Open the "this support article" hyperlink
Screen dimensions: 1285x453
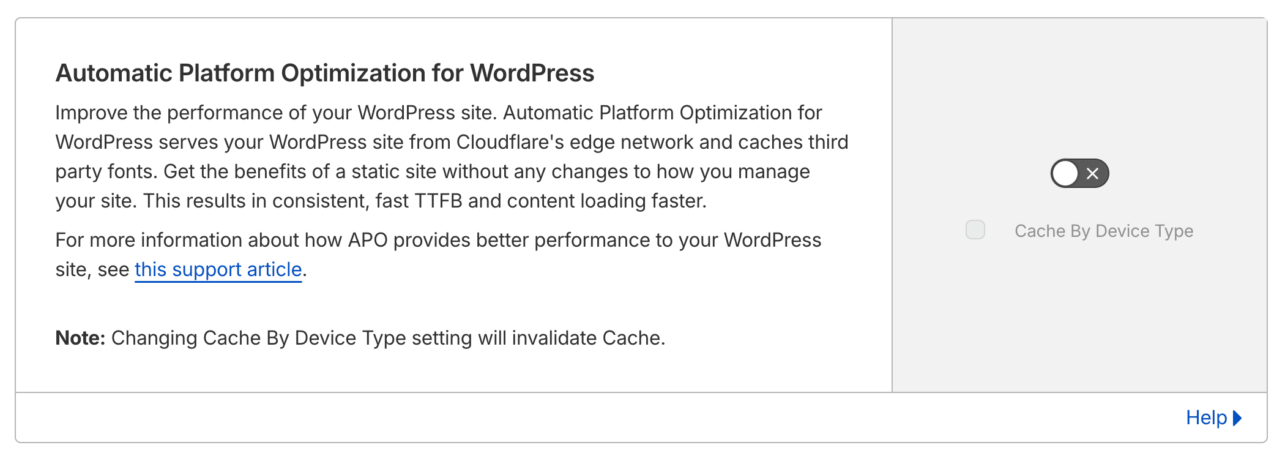[x=217, y=269]
